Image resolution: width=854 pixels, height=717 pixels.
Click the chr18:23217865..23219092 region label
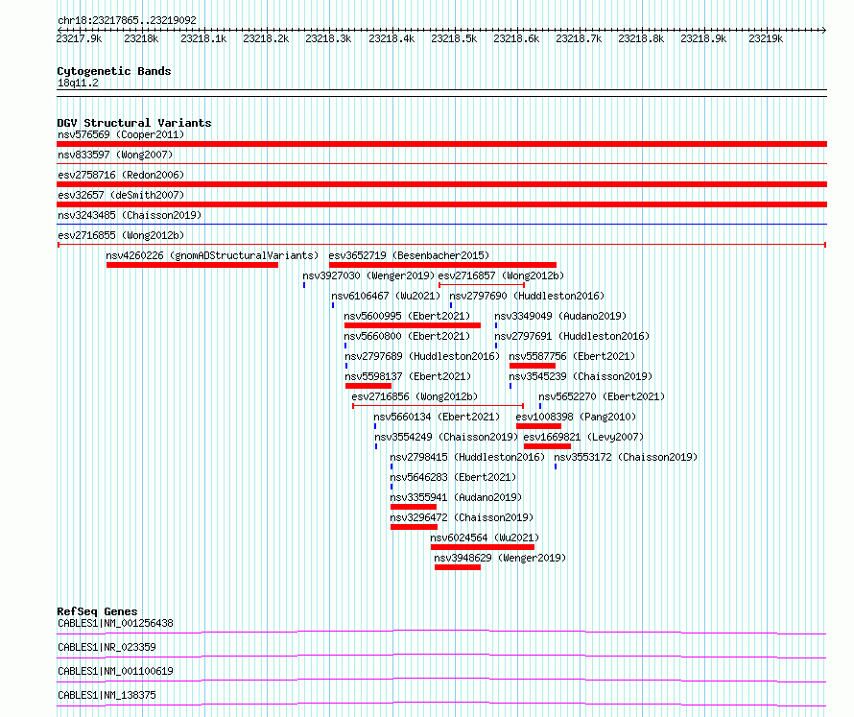[127, 21]
